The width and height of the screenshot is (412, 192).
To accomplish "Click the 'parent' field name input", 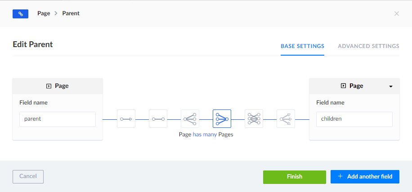I will 58,119.
